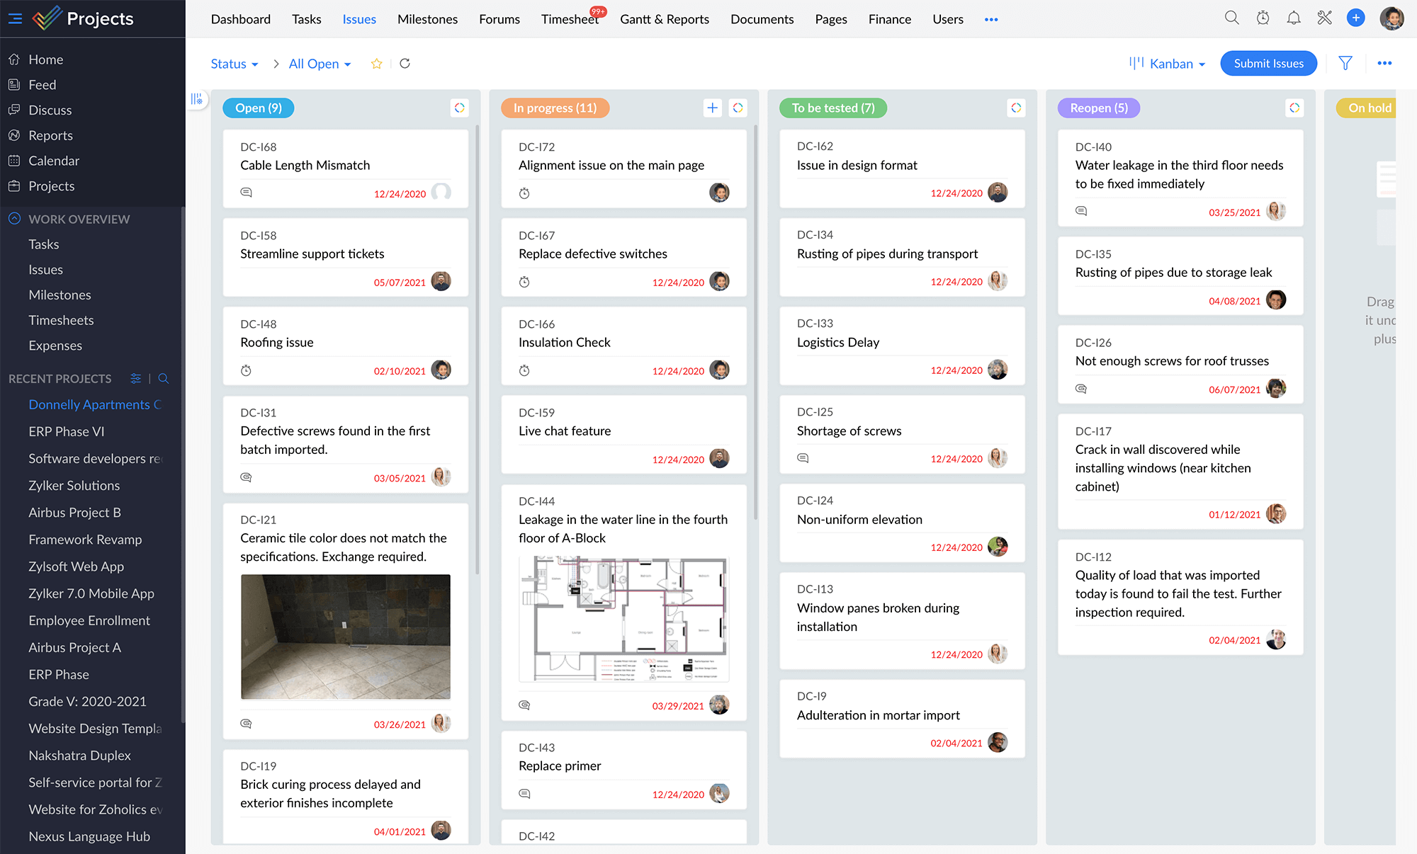Screen dimensions: 1417x854
Task: Select the Issues tab in top navigation
Action: click(x=359, y=19)
